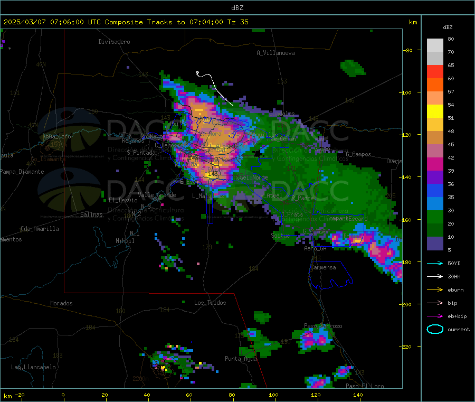The width and height of the screenshot is (475, 402).
Task: Click the 'Valle_Grande' map label
Action: coord(157,194)
